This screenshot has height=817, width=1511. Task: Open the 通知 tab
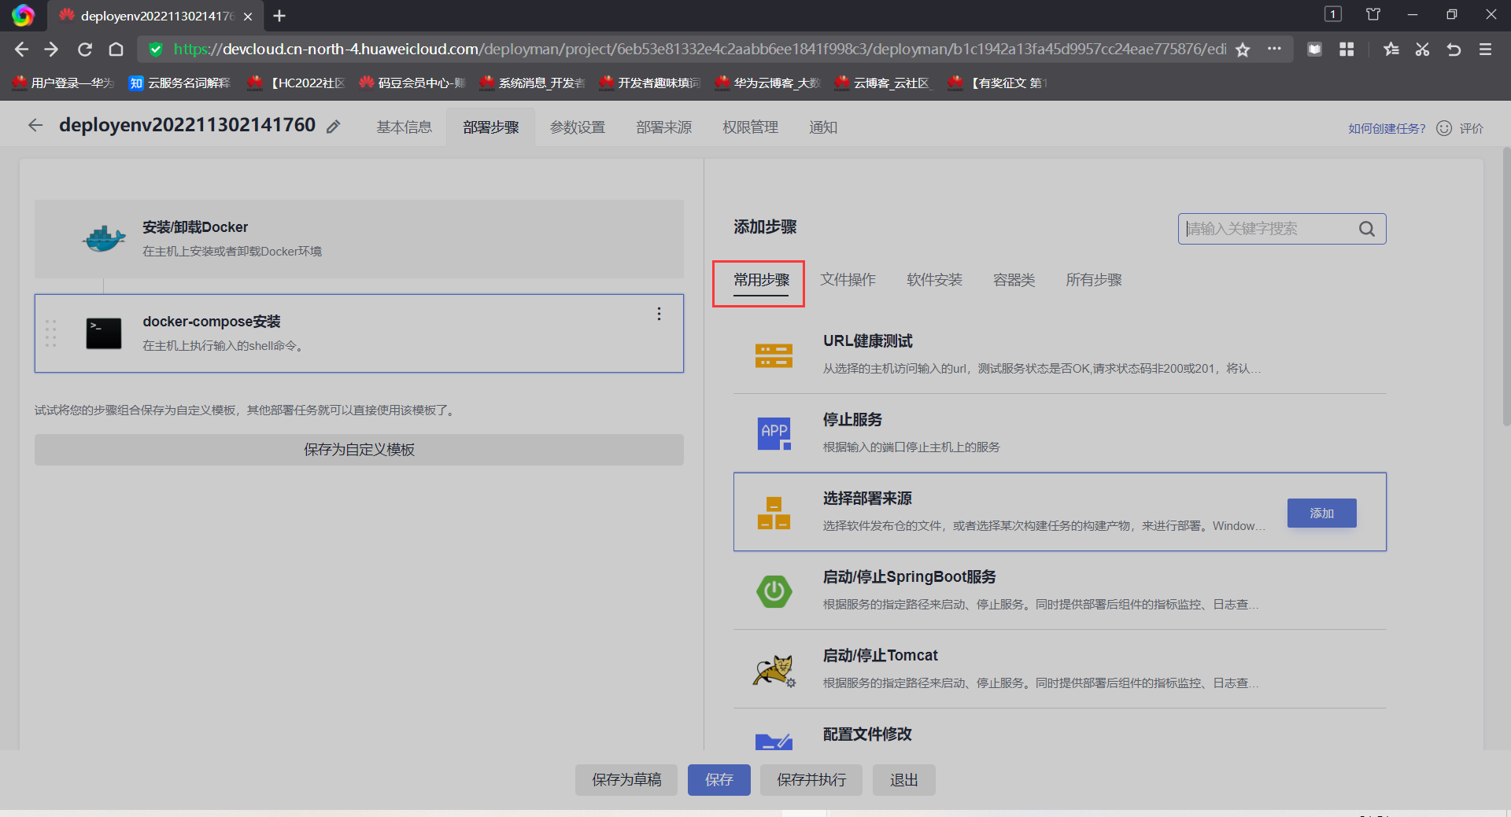(x=823, y=127)
